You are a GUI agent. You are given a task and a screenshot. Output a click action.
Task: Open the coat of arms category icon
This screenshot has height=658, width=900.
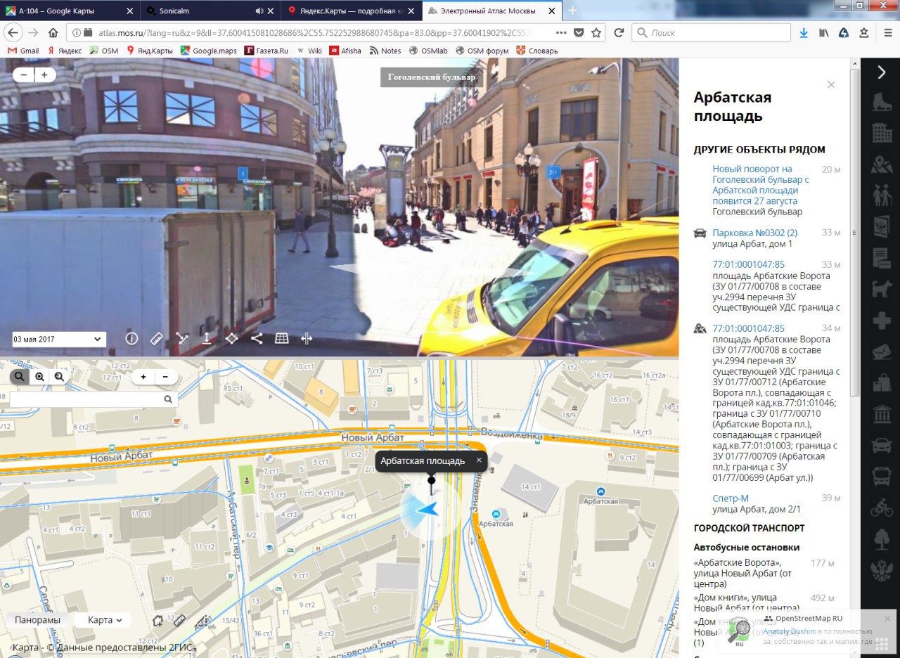pyautogui.click(x=882, y=570)
